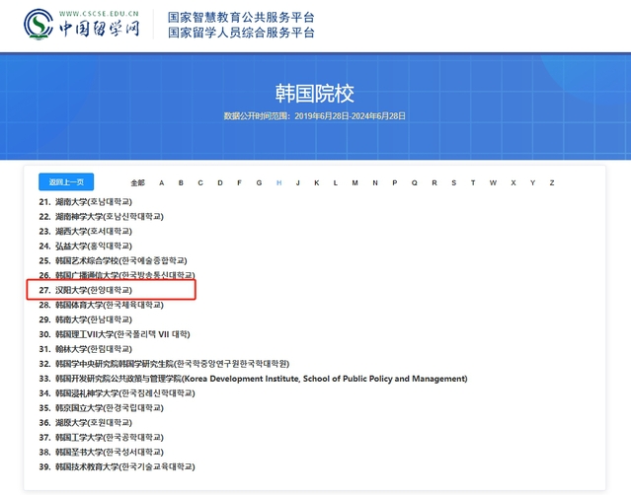Filter institutions by letter W

pyautogui.click(x=493, y=182)
